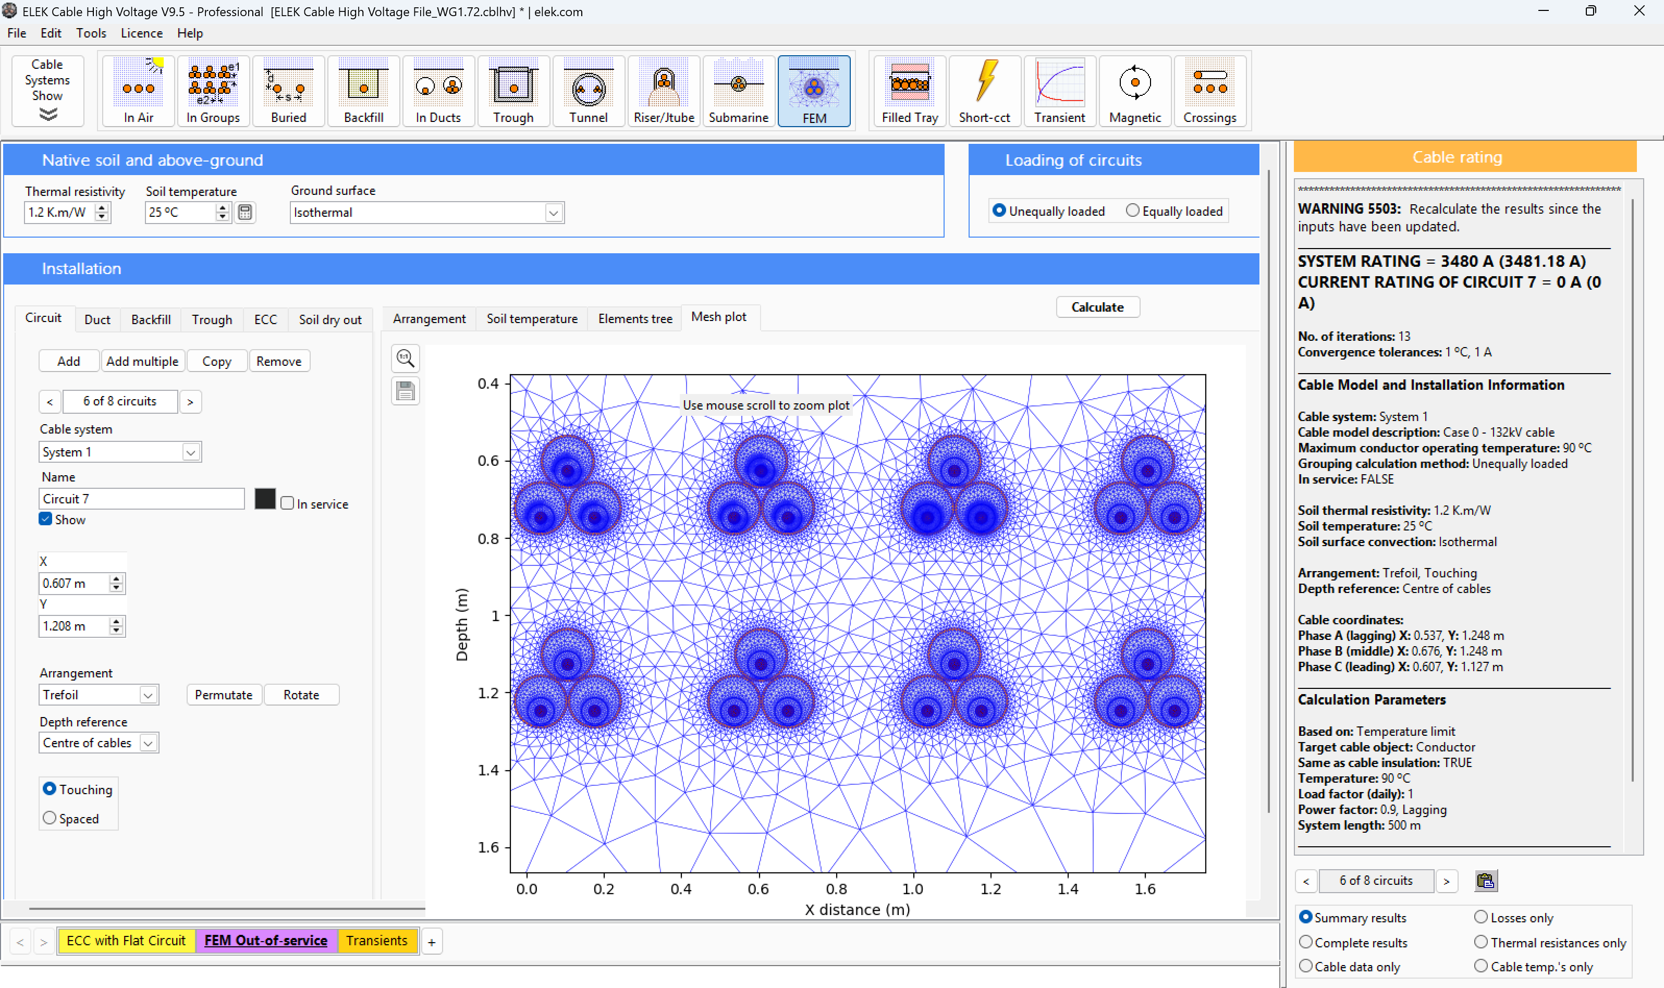Adjust Thermal resistivity spinner arrows

coord(102,213)
